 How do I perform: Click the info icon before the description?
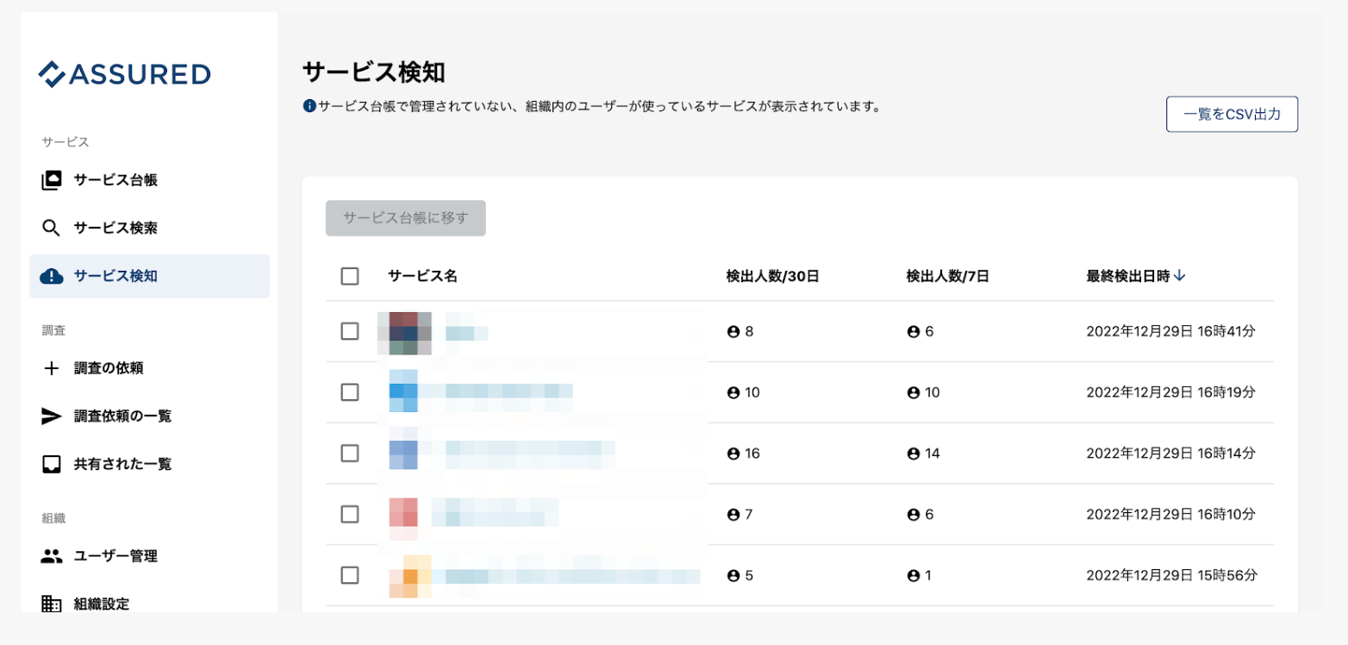(309, 107)
